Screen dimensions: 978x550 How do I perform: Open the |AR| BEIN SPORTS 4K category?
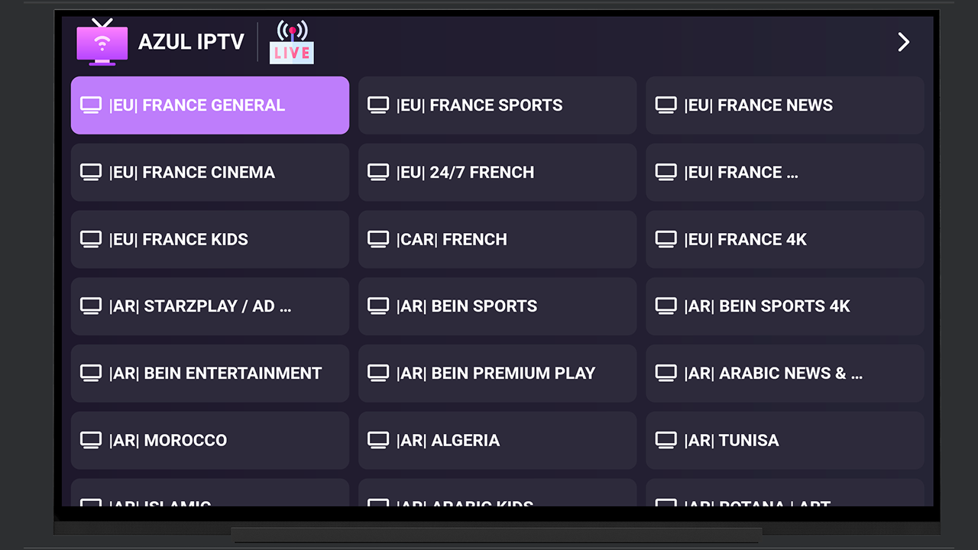[x=785, y=306]
